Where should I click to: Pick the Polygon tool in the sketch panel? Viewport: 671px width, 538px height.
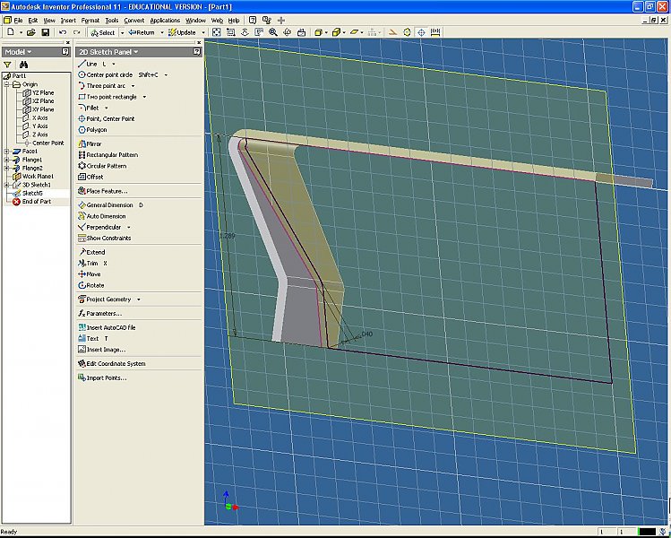point(96,130)
